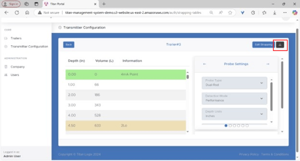Click the download strapping table icon button
Screen dimensions: 300x161
280,45
